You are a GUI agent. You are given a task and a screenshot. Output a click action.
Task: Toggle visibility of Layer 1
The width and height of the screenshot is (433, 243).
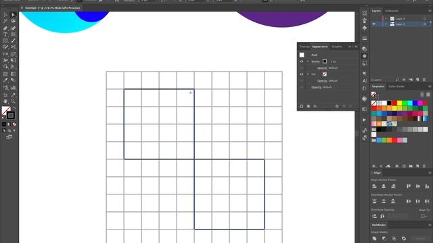click(374, 24)
